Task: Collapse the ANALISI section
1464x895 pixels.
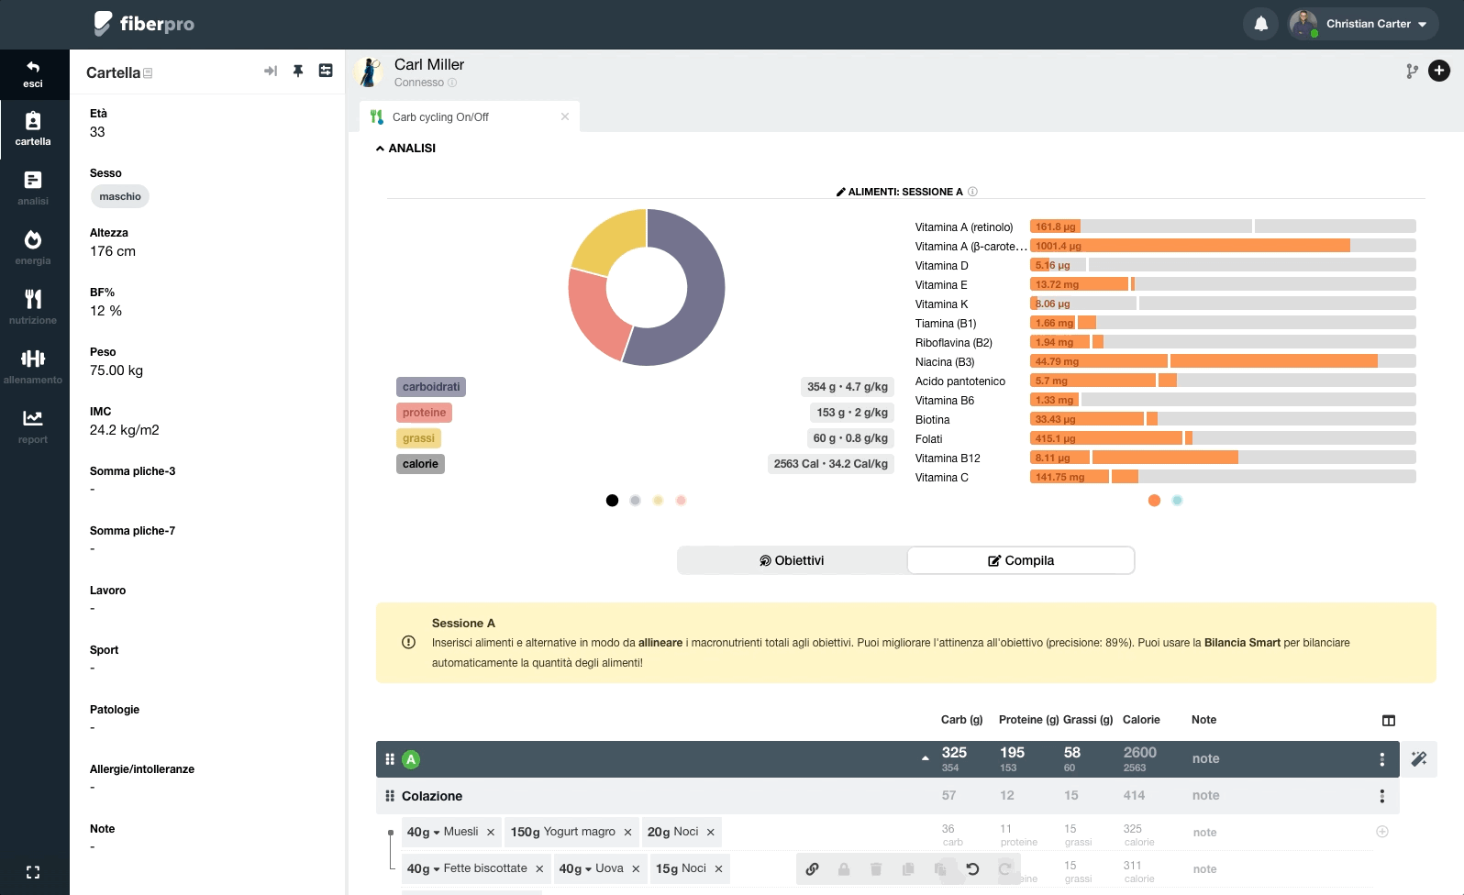Action: click(x=405, y=148)
